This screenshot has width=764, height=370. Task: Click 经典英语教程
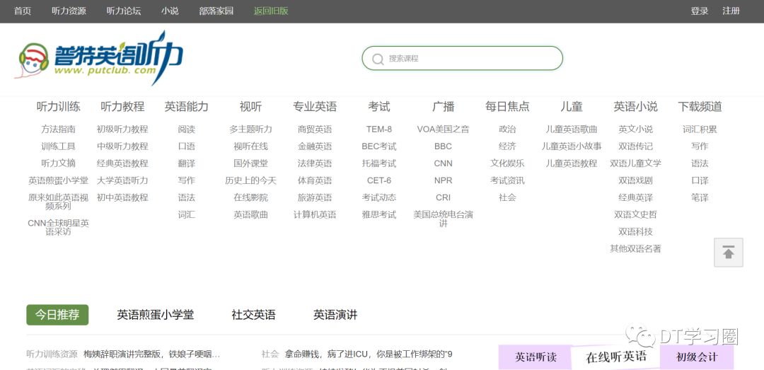(x=122, y=163)
